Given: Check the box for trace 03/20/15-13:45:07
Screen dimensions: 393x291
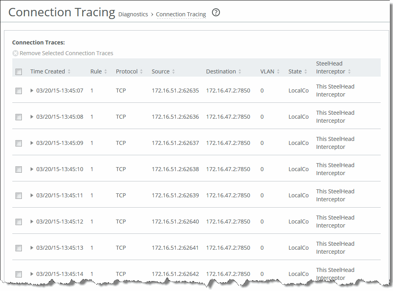Looking at the screenshot, I should tap(18, 91).
